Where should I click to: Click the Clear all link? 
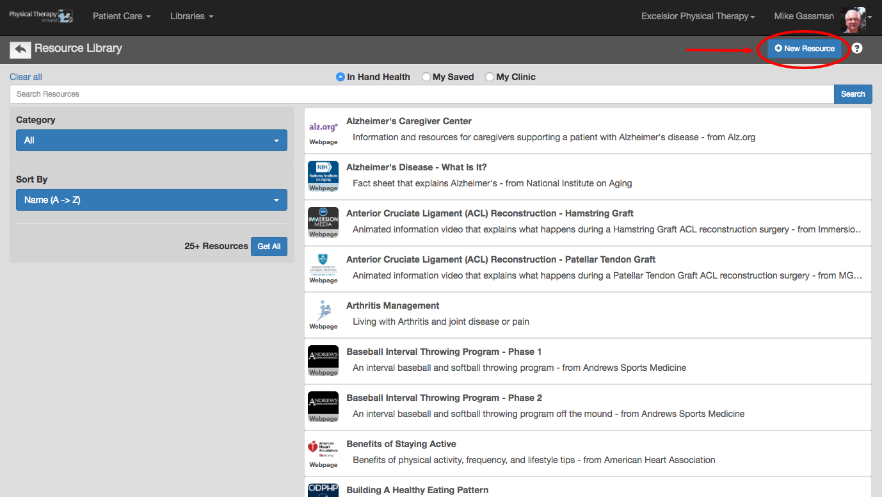pyautogui.click(x=26, y=77)
